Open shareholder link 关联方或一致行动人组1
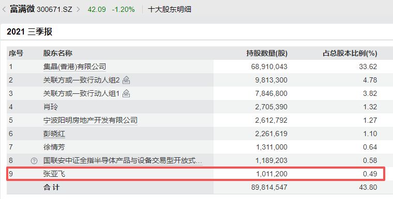393x199 pixels. tap(82, 94)
